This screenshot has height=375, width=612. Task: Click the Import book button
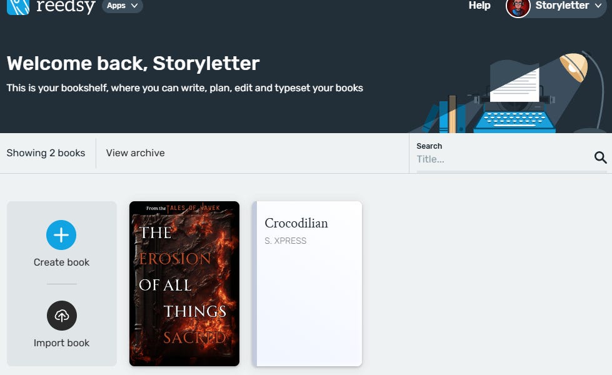61,342
